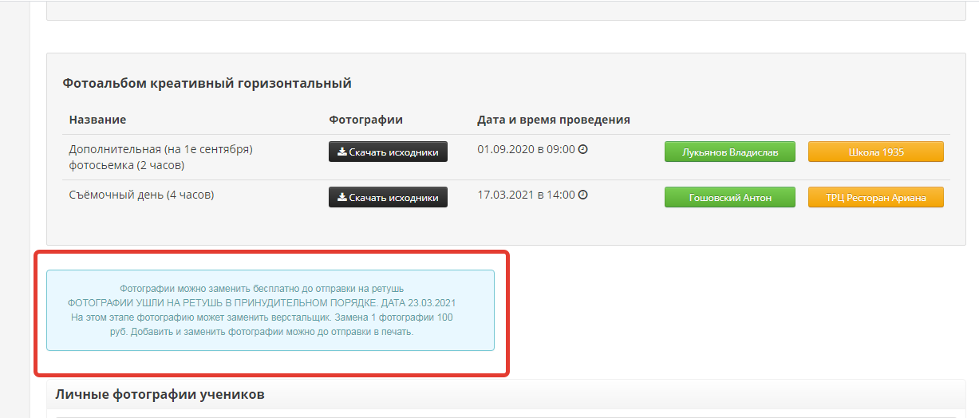Screen dimensions: 979x418
Task: Select the Дата и время проведения header
Action: tap(554, 120)
